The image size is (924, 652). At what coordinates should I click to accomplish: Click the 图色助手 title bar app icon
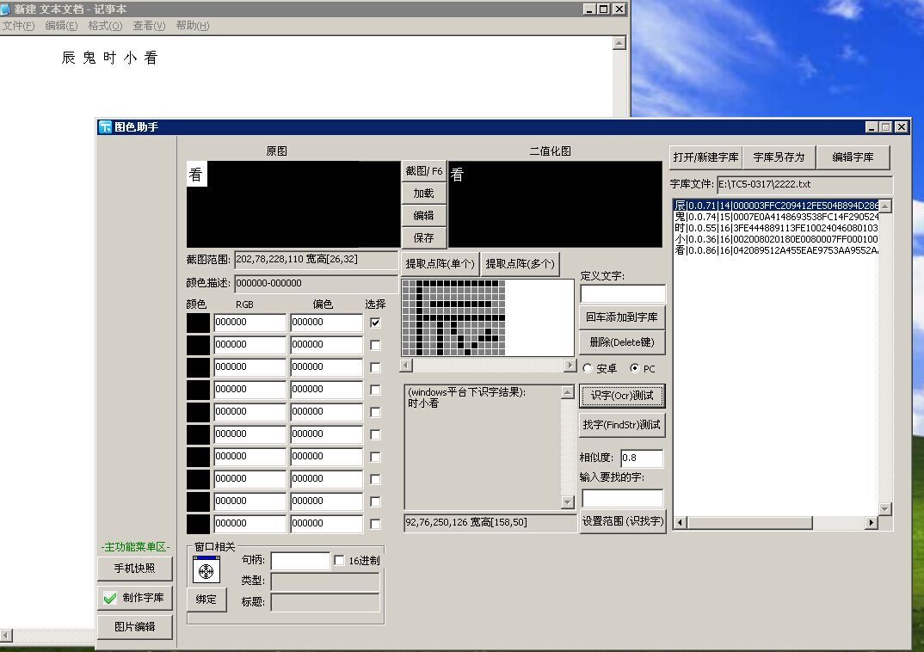pos(106,126)
